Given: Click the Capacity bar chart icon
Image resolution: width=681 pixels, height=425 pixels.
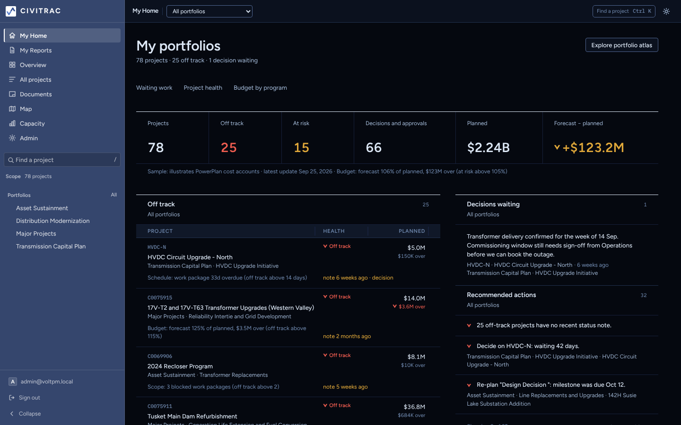Looking at the screenshot, I should pyautogui.click(x=12, y=123).
